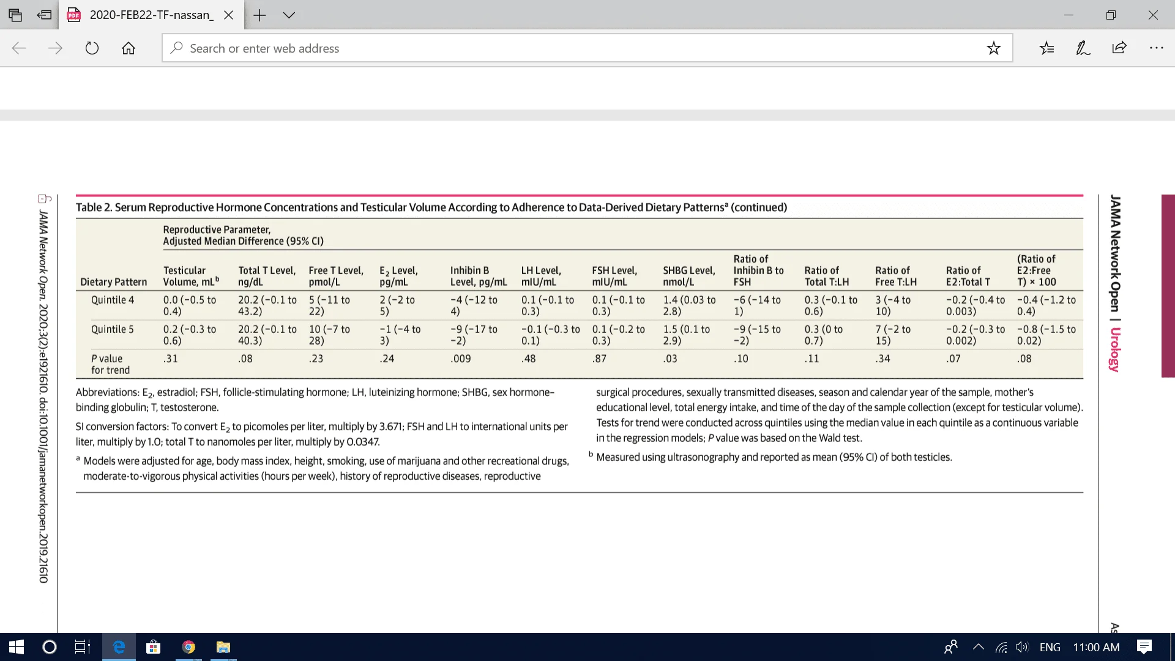Show tab previews chevron
This screenshot has width=1175, height=661.
click(x=289, y=15)
